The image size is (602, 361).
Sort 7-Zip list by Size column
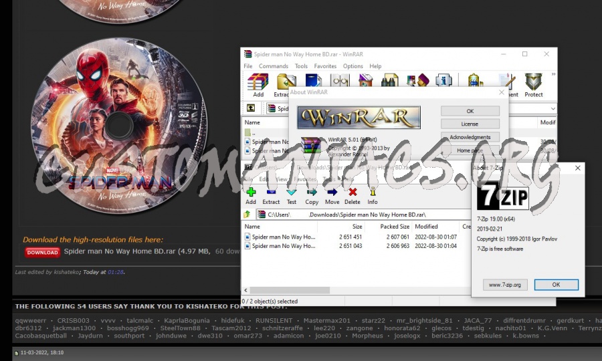[x=340, y=227]
